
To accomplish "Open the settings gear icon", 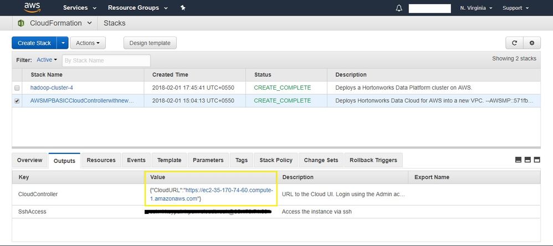I will [532, 43].
